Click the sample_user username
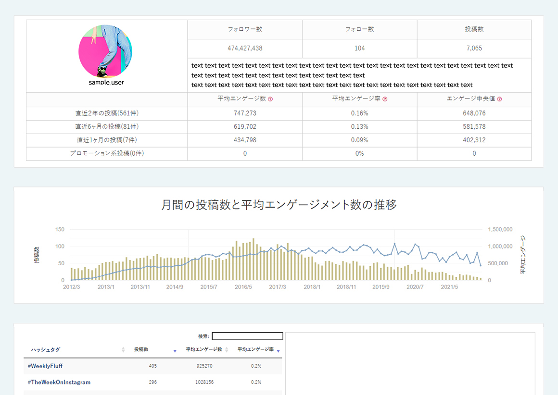558x395 pixels. click(106, 83)
